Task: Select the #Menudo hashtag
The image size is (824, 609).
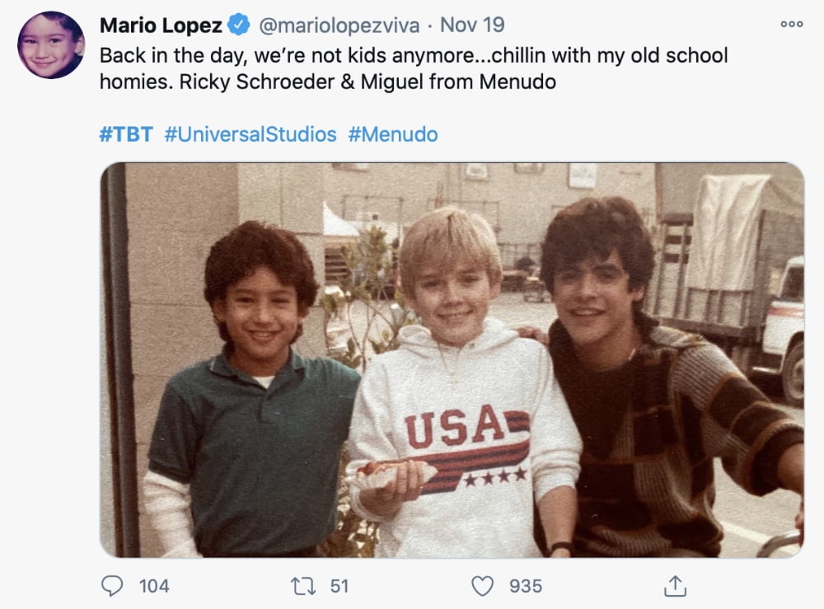Action: pyautogui.click(x=393, y=134)
